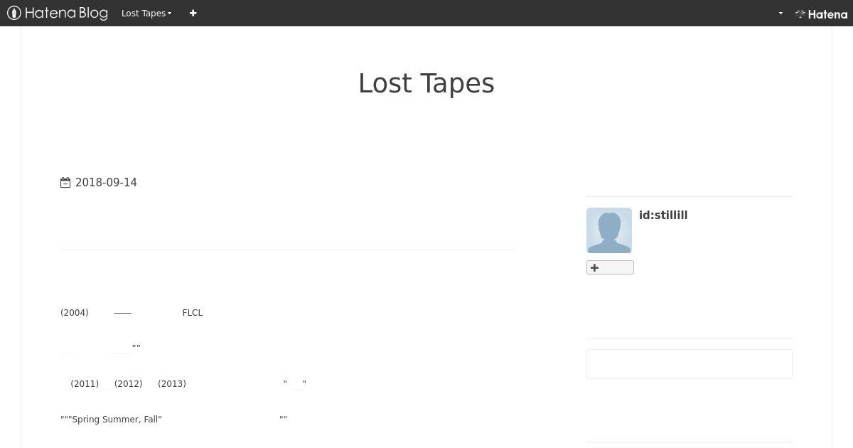853x448 pixels.
Task: Click the calendar icon beside the date
Action: [65, 183]
